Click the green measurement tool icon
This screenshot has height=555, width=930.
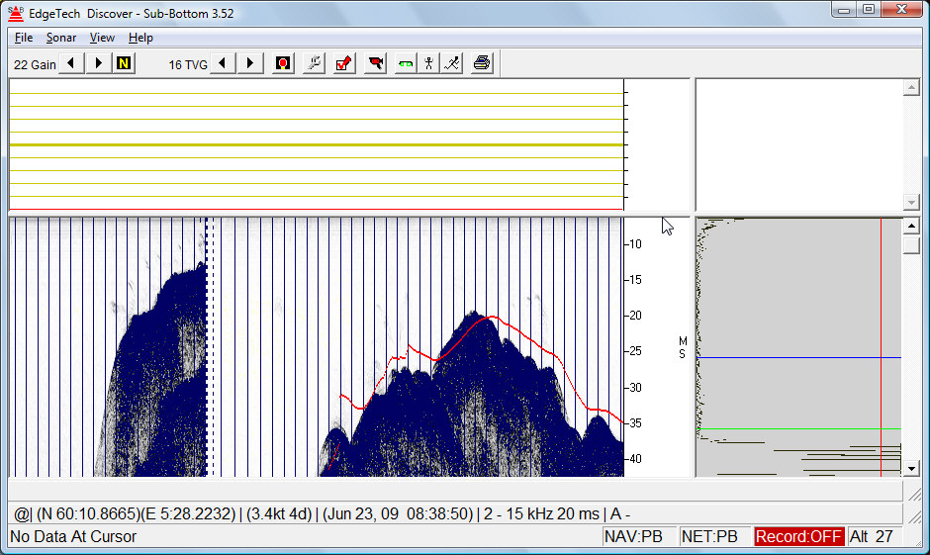406,63
